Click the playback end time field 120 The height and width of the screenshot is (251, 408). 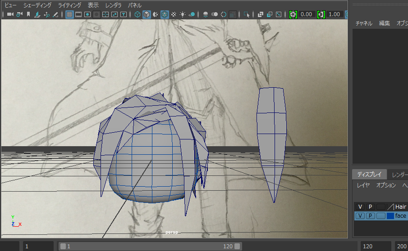click(x=376, y=246)
